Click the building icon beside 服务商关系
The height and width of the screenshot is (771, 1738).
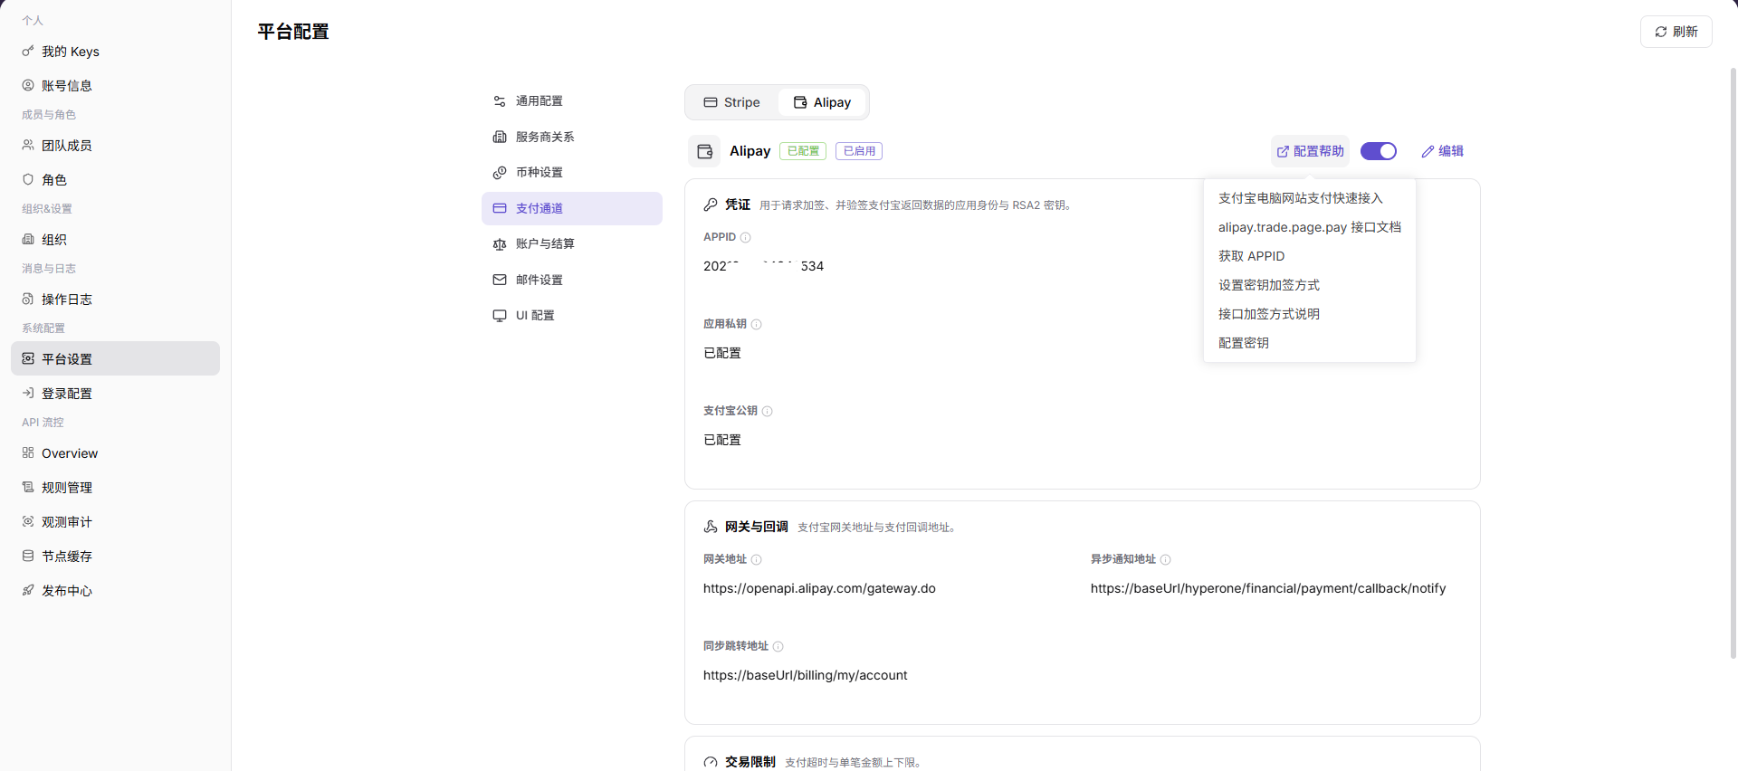[x=500, y=137]
